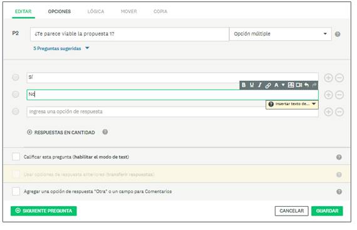The width and height of the screenshot is (357, 230).
Task: Click the question title text field
Action: point(130,34)
